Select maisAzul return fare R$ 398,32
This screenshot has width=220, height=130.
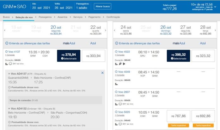coord(179,56)
